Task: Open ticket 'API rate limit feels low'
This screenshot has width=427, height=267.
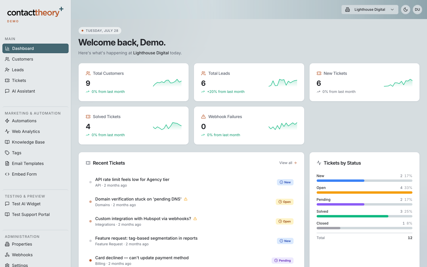Action: coord(191,182)
